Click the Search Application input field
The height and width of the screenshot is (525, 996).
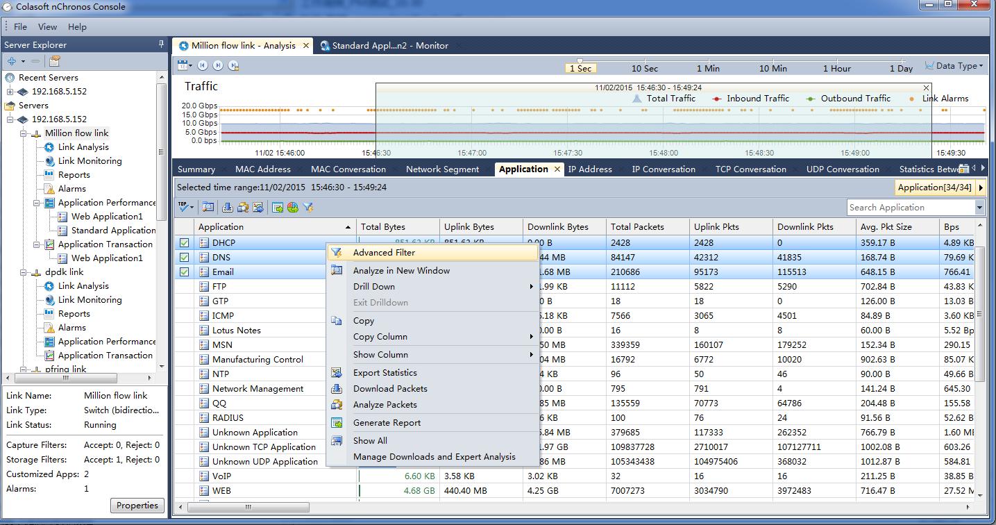tap(911, 207)
